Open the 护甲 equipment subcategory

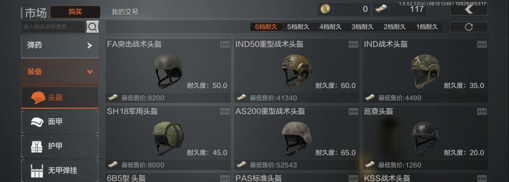click(60, 146)
